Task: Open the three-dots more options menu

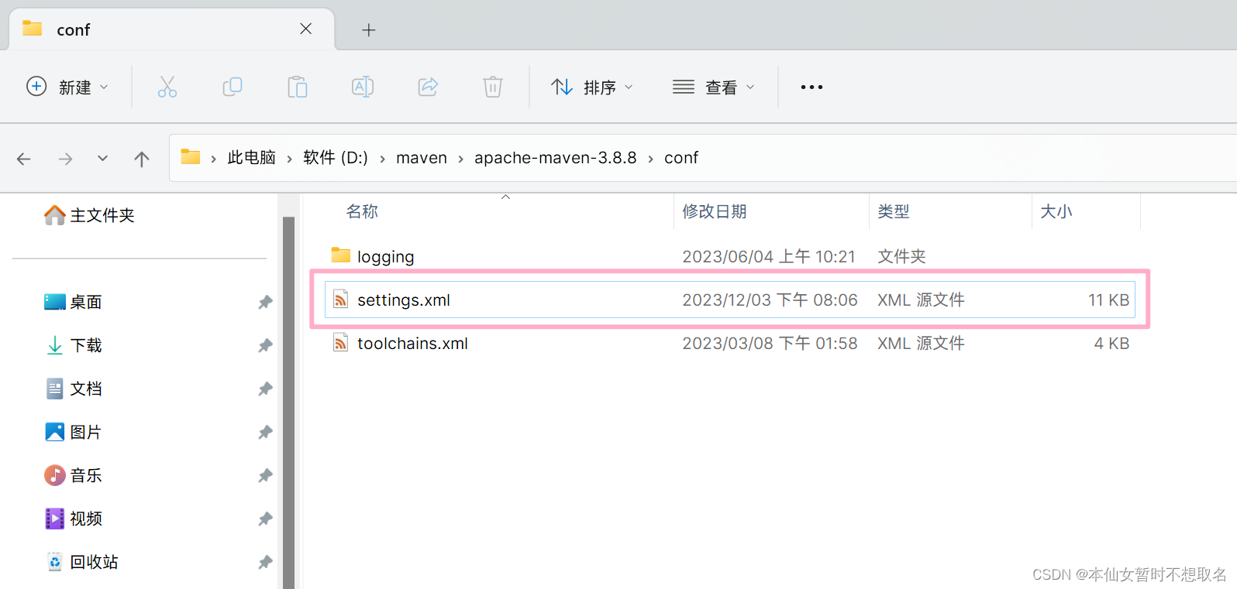Action: point(811,87)
